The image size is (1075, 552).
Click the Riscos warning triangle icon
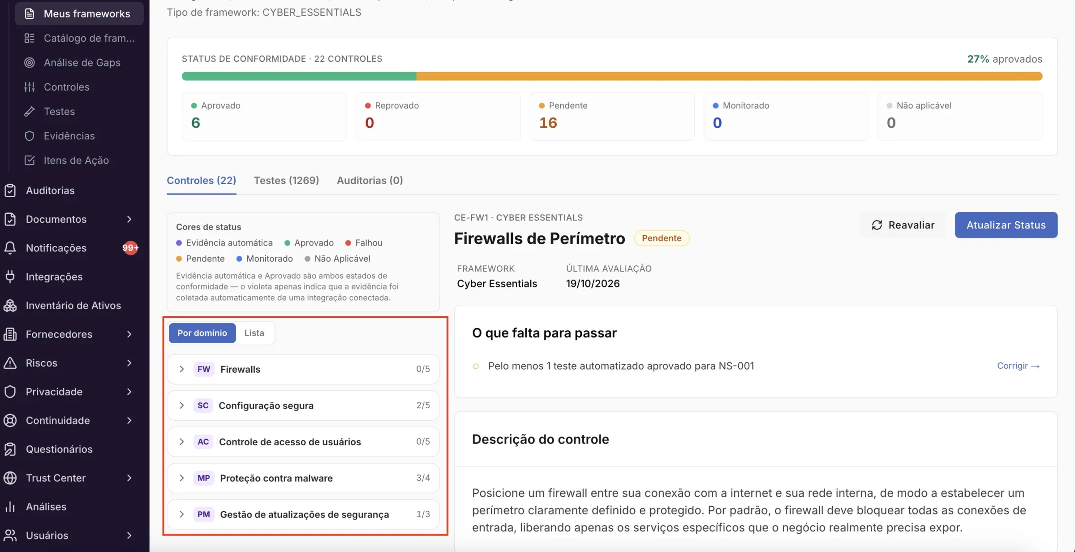[10, 363]
